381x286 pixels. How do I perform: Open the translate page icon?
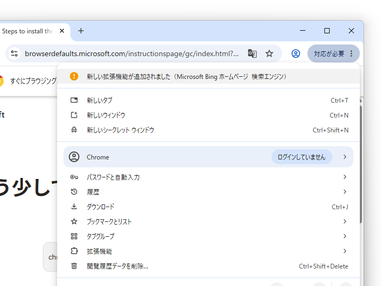click(x=252, y=53)
